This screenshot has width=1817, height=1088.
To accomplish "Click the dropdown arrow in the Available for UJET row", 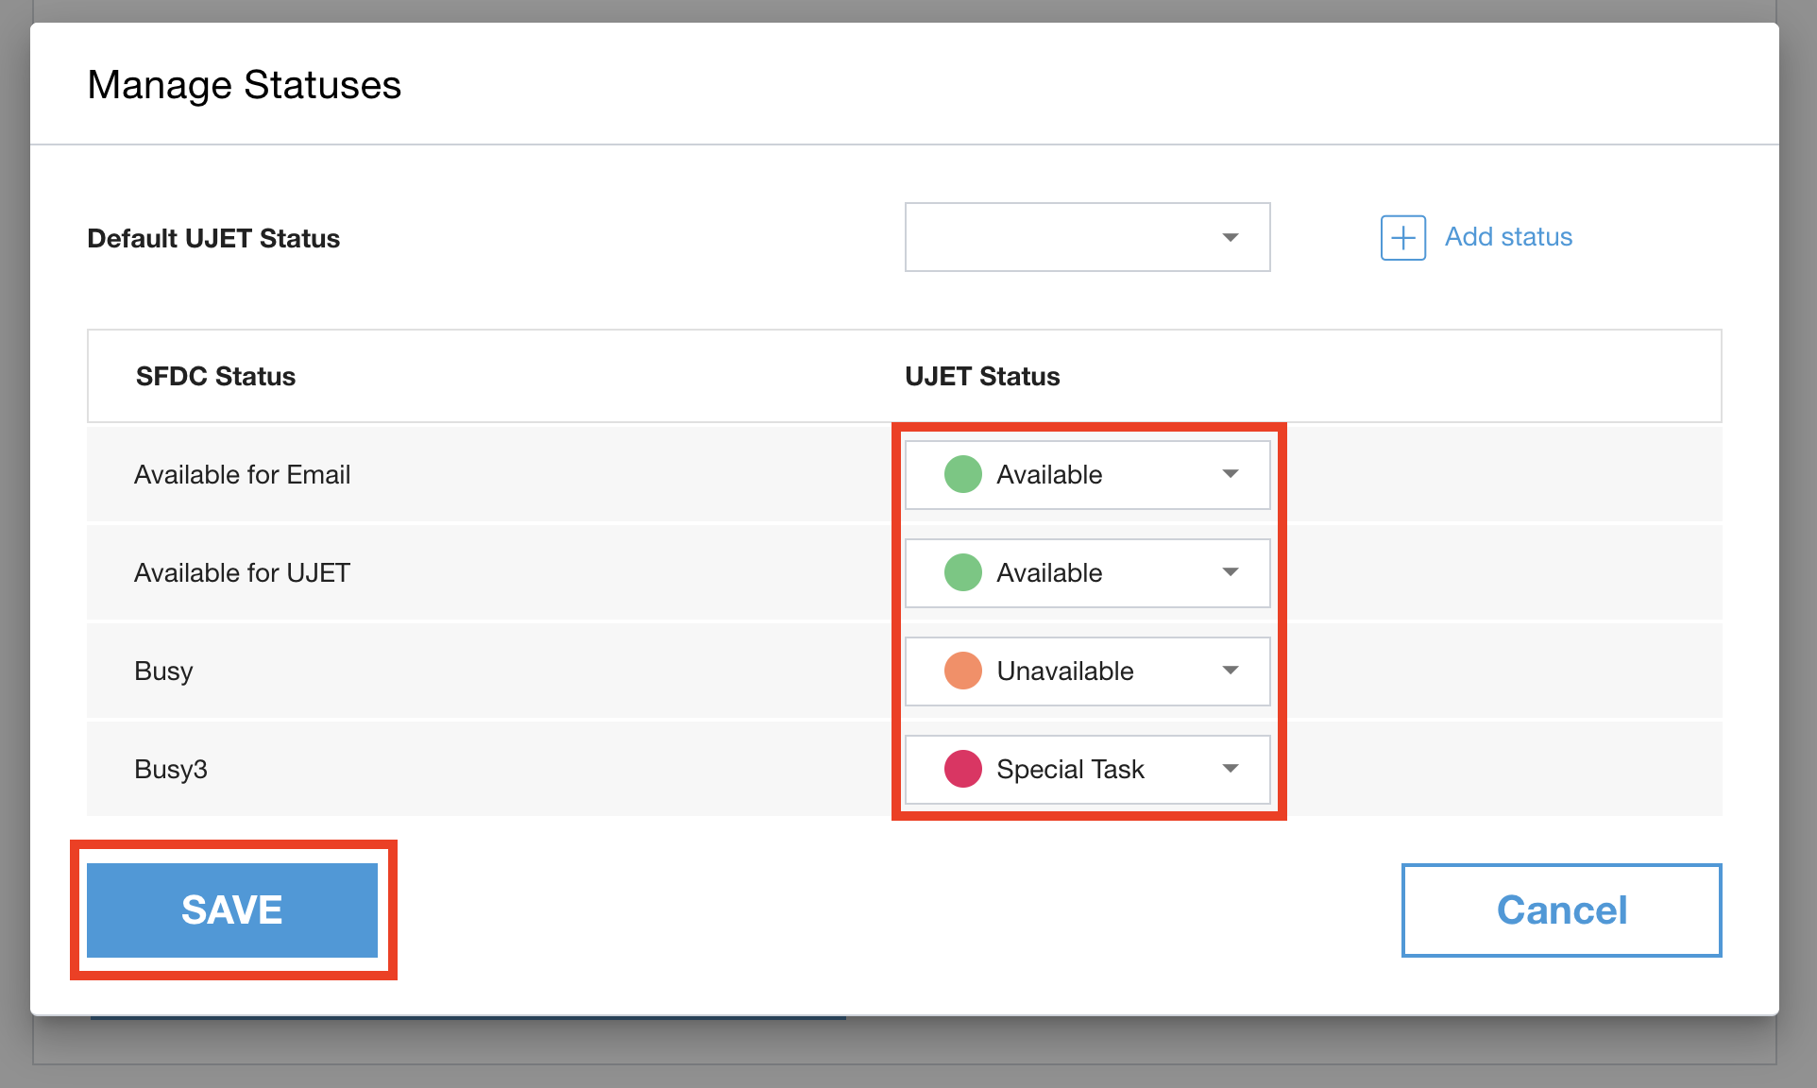I will [x=1230, y=572].
